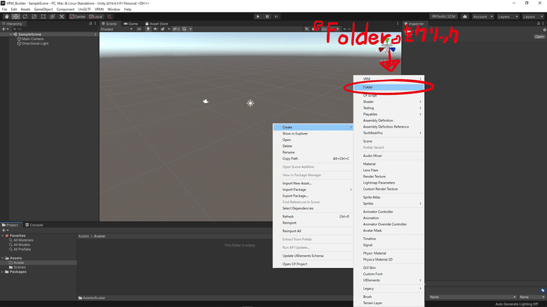Select Main Camera in Hierarchy
The image size is (547, 307).
pos(33,39)
